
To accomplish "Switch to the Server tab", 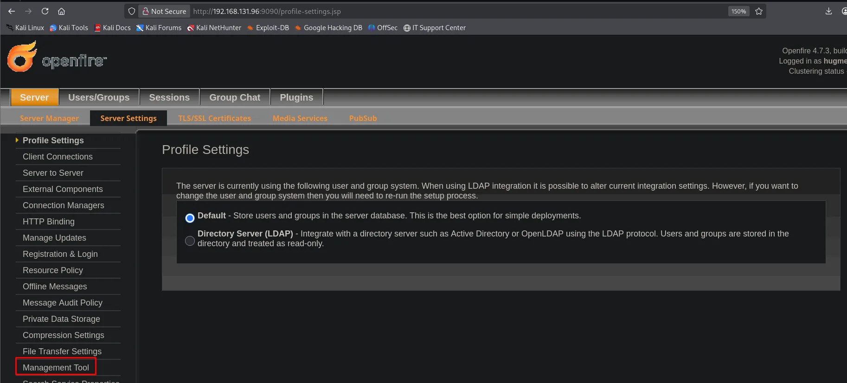I will pos(34,97).
